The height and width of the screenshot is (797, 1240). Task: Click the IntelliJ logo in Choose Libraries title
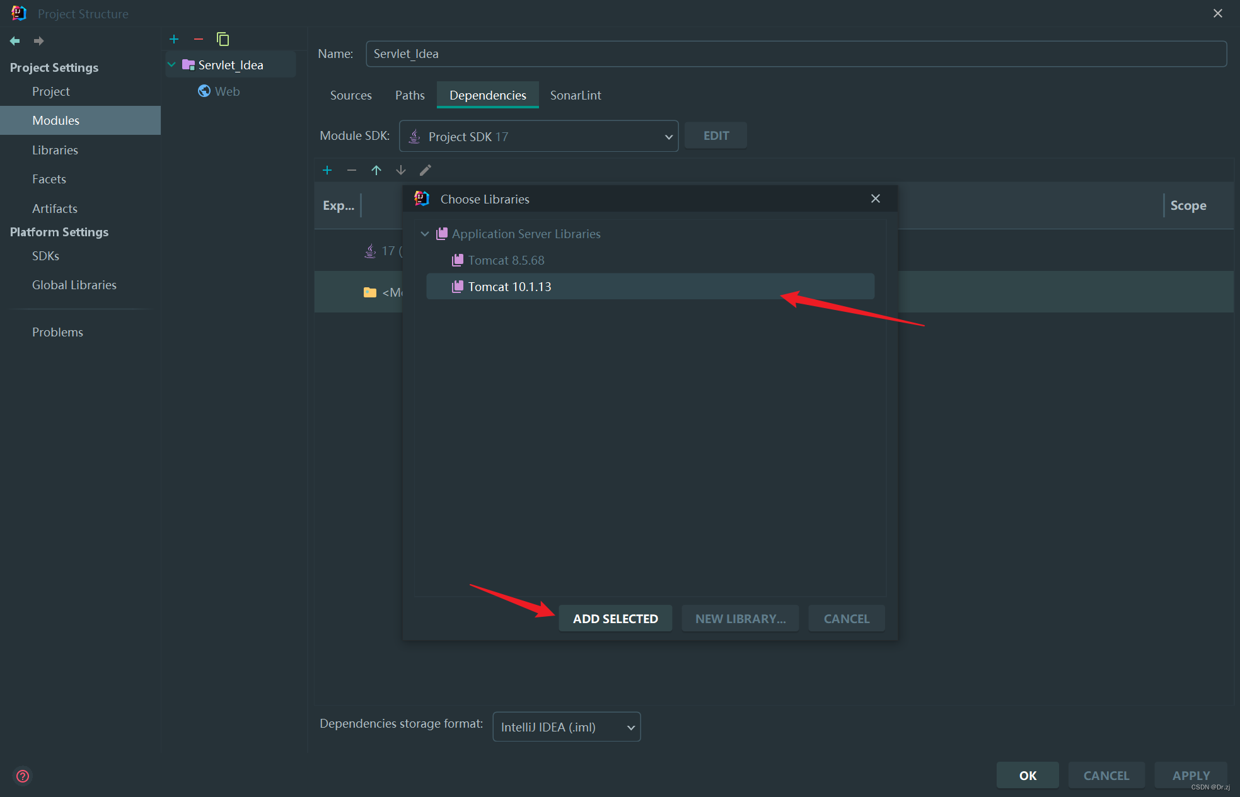422,198
